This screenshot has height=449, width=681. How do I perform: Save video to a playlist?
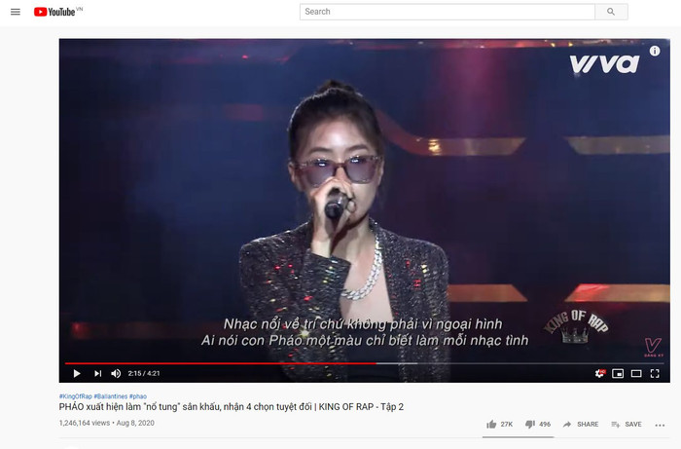pos(627,425)
